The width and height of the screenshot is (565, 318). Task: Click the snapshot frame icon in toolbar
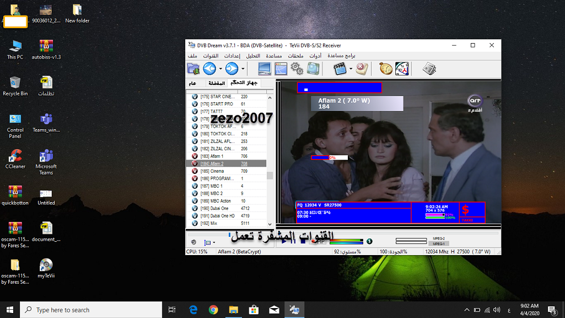(313, 68)
